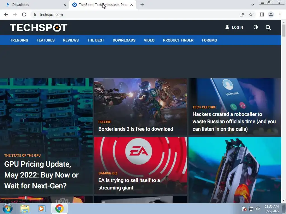Click the scrollbar down arrow
Viewport: 286px width, 214px height.
pyautogui.click(x=284, y=201)
